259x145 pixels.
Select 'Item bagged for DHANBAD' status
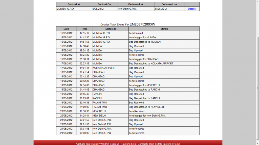[164, 59]
